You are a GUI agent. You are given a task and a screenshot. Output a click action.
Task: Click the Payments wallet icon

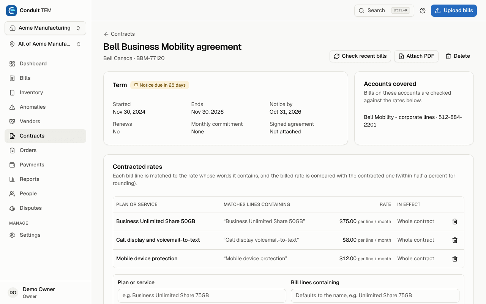(12, 165)
